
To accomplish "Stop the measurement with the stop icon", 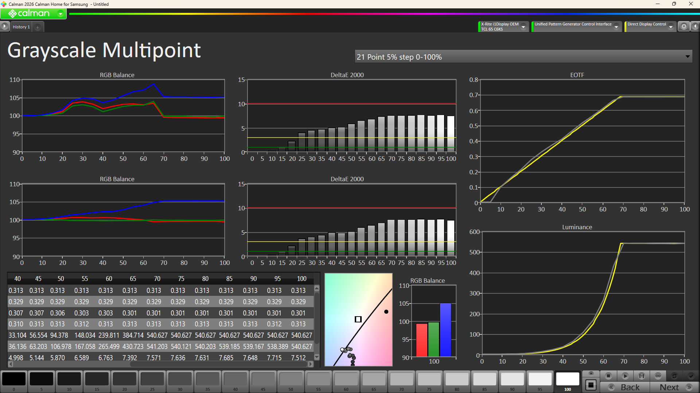I will click(x=608, y=376).
